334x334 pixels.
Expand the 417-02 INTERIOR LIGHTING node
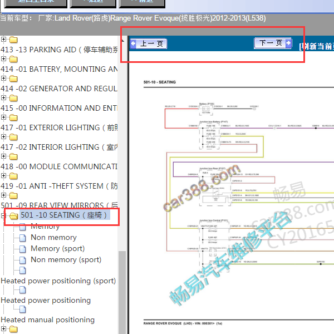coord(3,137)
